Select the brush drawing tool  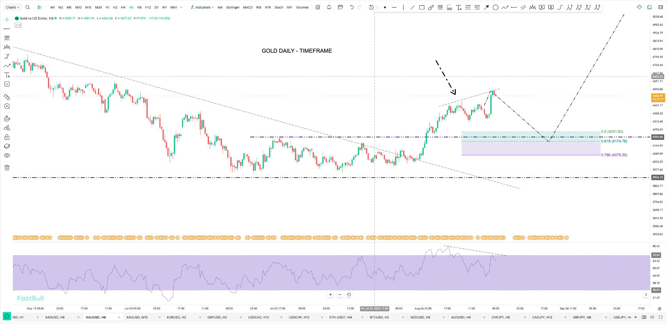(x=431, y=7)
